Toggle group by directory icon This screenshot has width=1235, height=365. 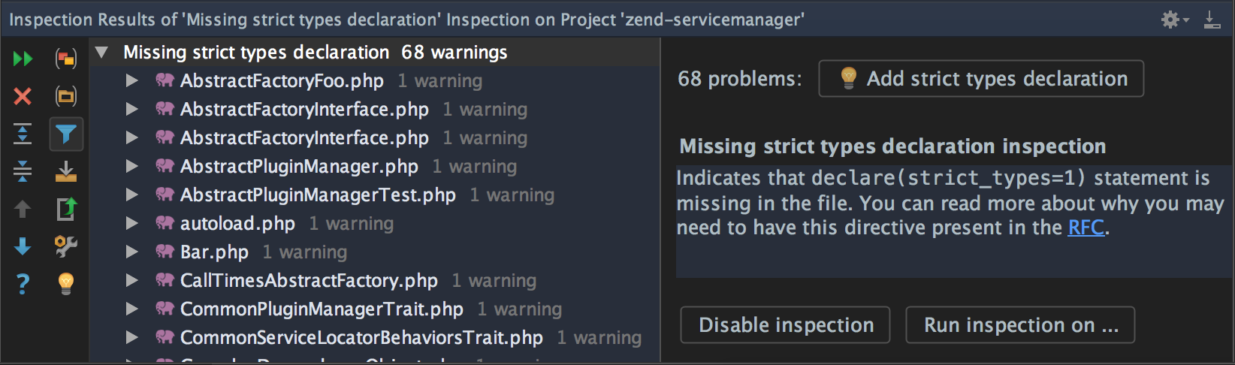[66, 96]
